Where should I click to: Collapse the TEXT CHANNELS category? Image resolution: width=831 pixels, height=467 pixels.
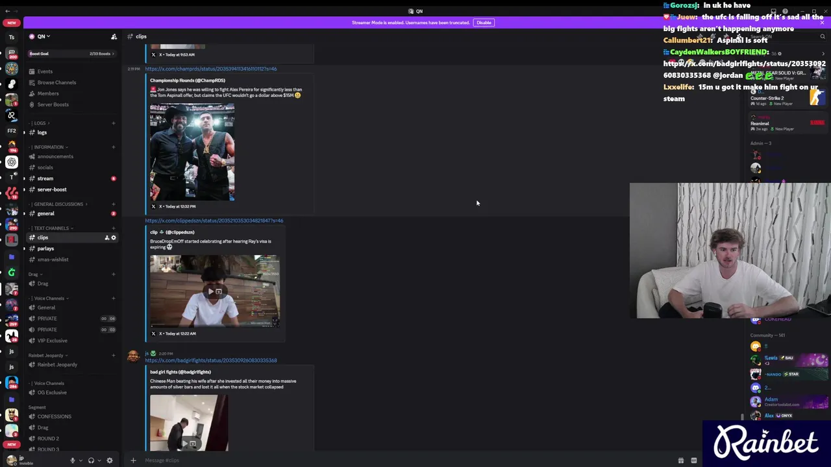pyautogui.click(x=52, y=228)
